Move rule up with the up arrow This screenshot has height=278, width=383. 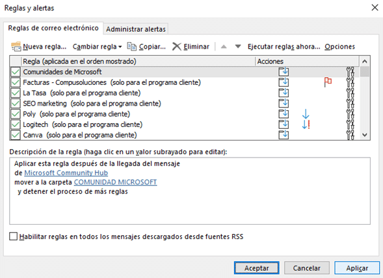coord(224,47)
